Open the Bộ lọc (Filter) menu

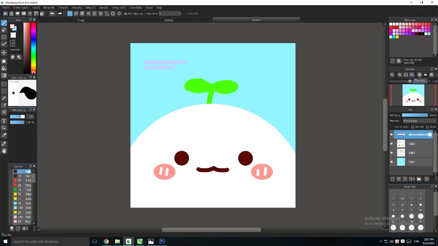pyautogui.click(x=49, y=8)
